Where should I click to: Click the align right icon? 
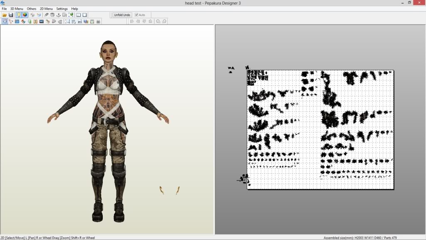(x=138, y=21)
